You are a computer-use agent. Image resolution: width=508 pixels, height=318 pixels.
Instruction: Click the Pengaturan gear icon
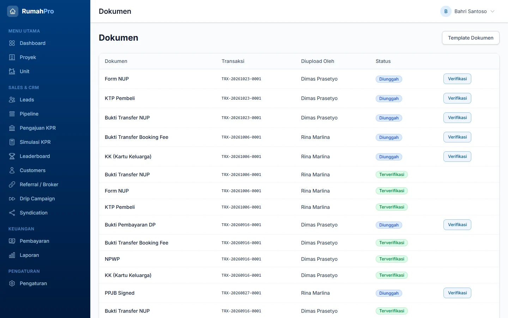coord(12,283)
